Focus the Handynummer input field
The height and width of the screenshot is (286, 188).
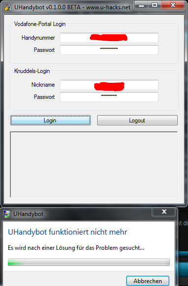[x=109, y=38]
